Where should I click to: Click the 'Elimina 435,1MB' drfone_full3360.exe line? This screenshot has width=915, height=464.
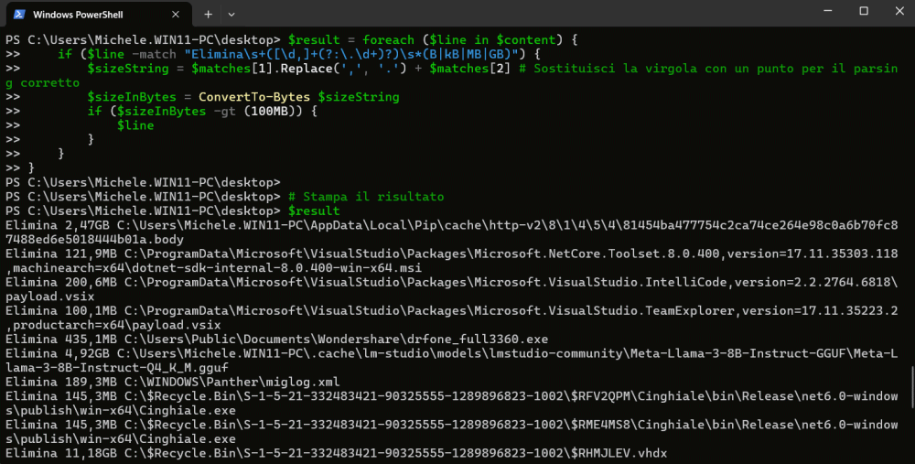276,340
